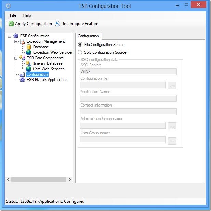Click the green Apply Configuration checkmark icon
Image resolution: width=211 pixels, height=211 pixels.
click(11, 24)
